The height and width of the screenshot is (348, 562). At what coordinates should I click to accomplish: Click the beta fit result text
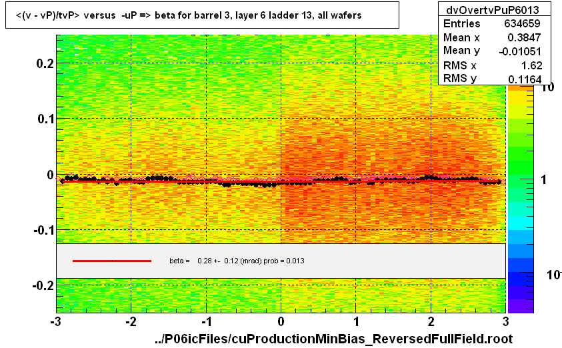pos(237,261)
